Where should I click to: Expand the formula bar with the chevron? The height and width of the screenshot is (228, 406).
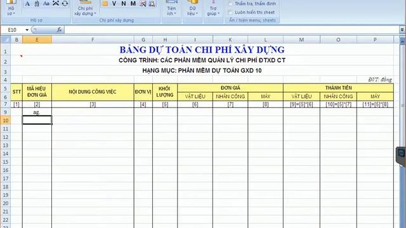[x=402, y=30]
